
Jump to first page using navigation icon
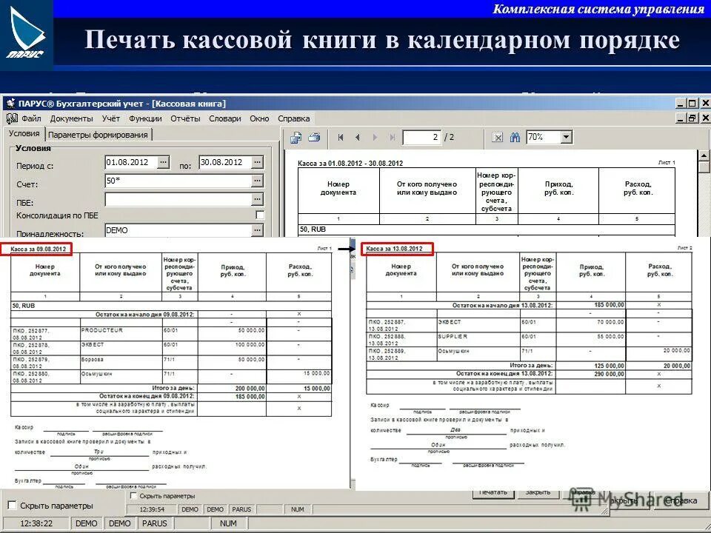(341, 137)
